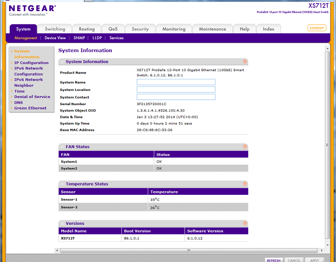This screenshot has height=262, width=336.
Task: Select the System tab
Action: 23,29
